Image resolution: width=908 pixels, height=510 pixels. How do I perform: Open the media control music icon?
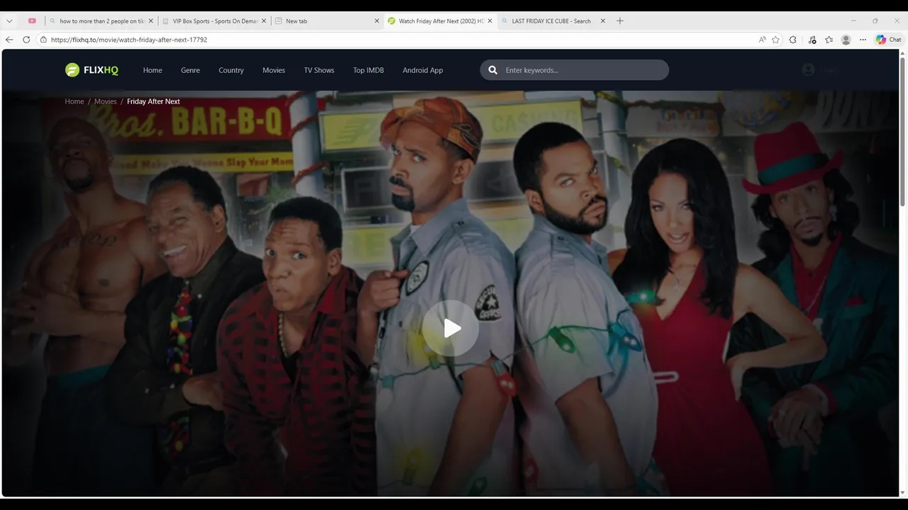tap(812, 40)
